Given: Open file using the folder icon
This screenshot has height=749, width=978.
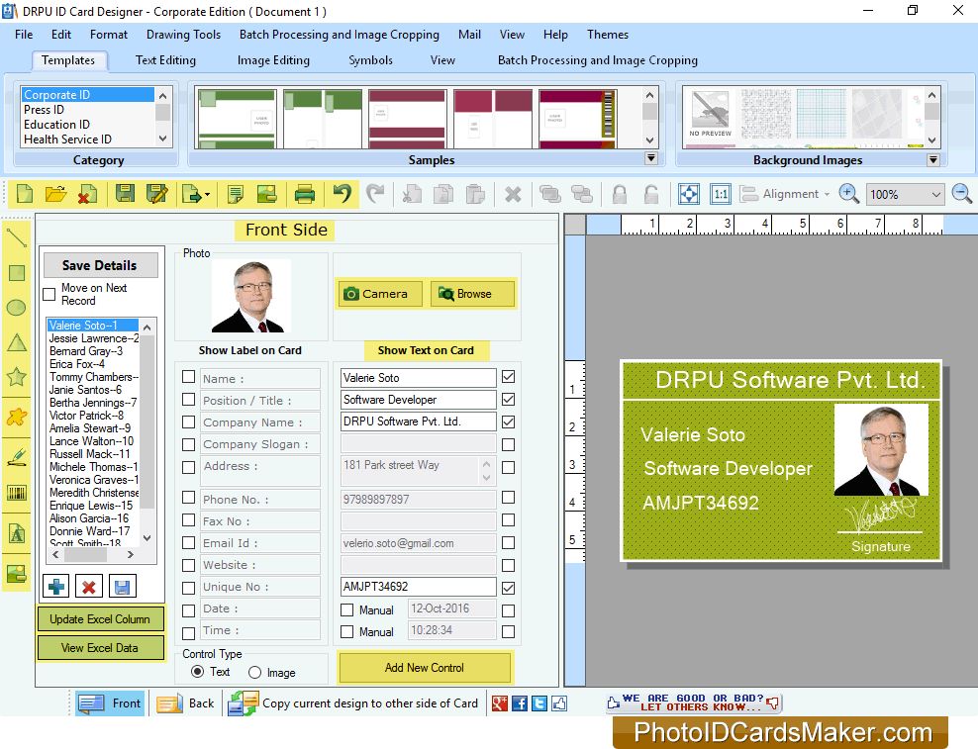Looking at the screenshot, I should pos(56,194).
